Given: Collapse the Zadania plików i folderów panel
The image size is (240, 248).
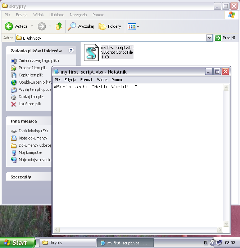Looking at the screenshot, I should click(x=71, y=50).
